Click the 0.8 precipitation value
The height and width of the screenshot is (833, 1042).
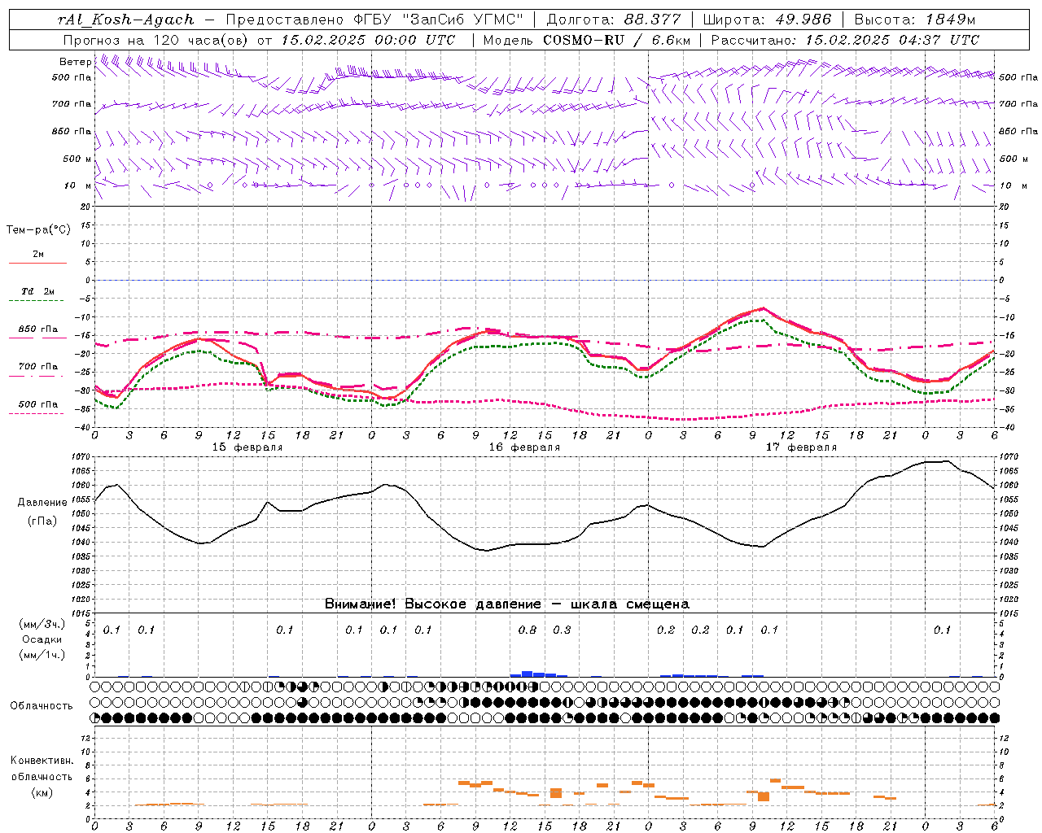point(528,630)
